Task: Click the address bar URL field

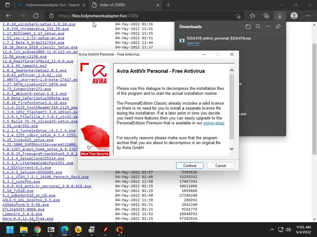Action: [x=141, y=16]
